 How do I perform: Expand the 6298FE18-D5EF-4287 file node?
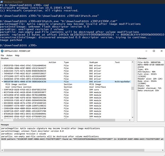[2, 111]
